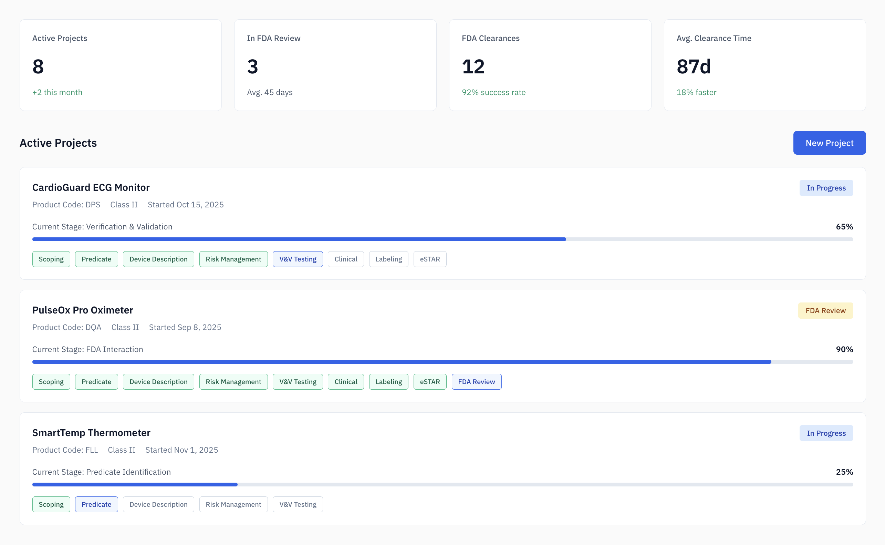Click the eSTAR stage chip for CardioGuard
Screen dimensions: 885x545
pyautogui.click(x=430, y=259)
